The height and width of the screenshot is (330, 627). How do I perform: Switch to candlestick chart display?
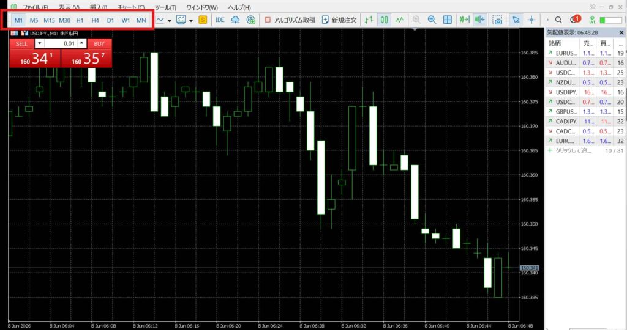click(x=384, y=20)
